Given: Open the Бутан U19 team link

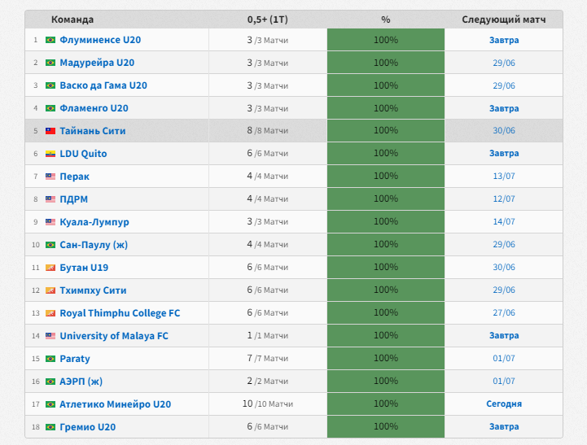Looking at the screenshot, I should pyautogui.click(x=84, y=268).
